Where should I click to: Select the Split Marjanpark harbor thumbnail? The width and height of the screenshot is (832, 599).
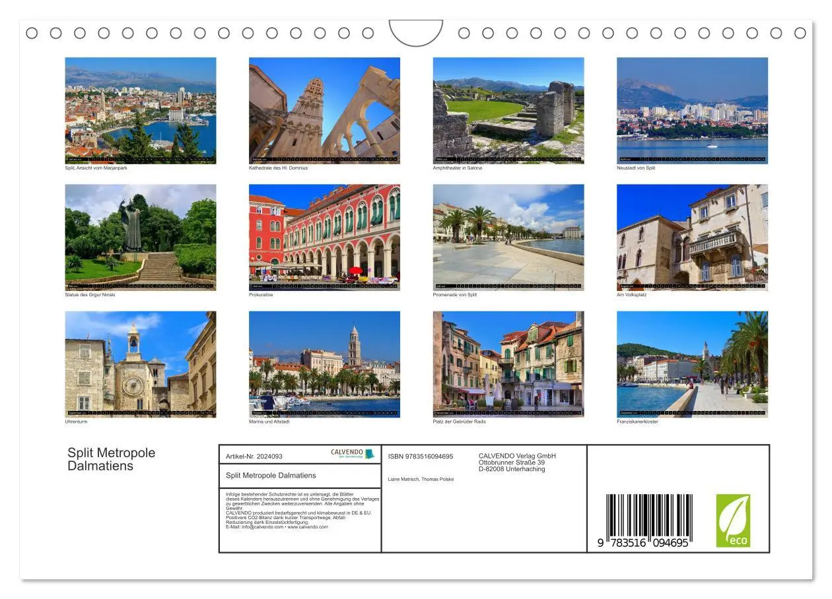point(141,109)
